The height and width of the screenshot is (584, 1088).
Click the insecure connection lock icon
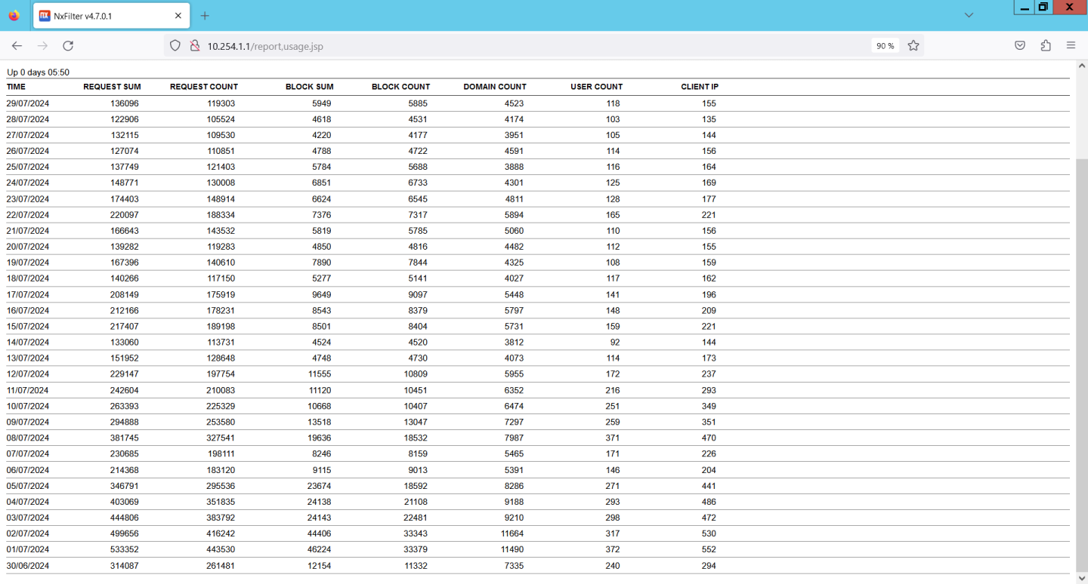click(194, 46)
